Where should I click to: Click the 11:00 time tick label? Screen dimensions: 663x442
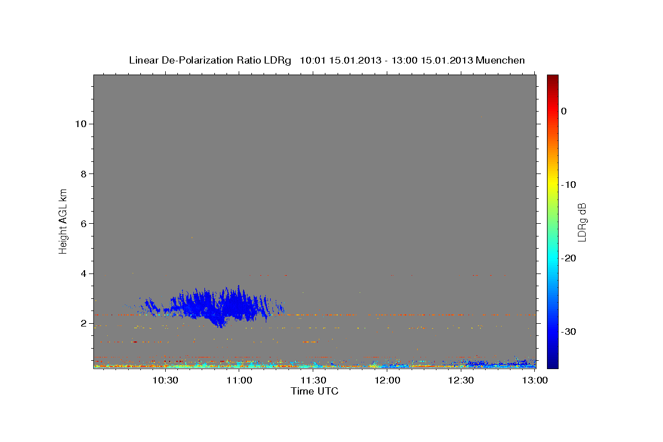[239, 380]
